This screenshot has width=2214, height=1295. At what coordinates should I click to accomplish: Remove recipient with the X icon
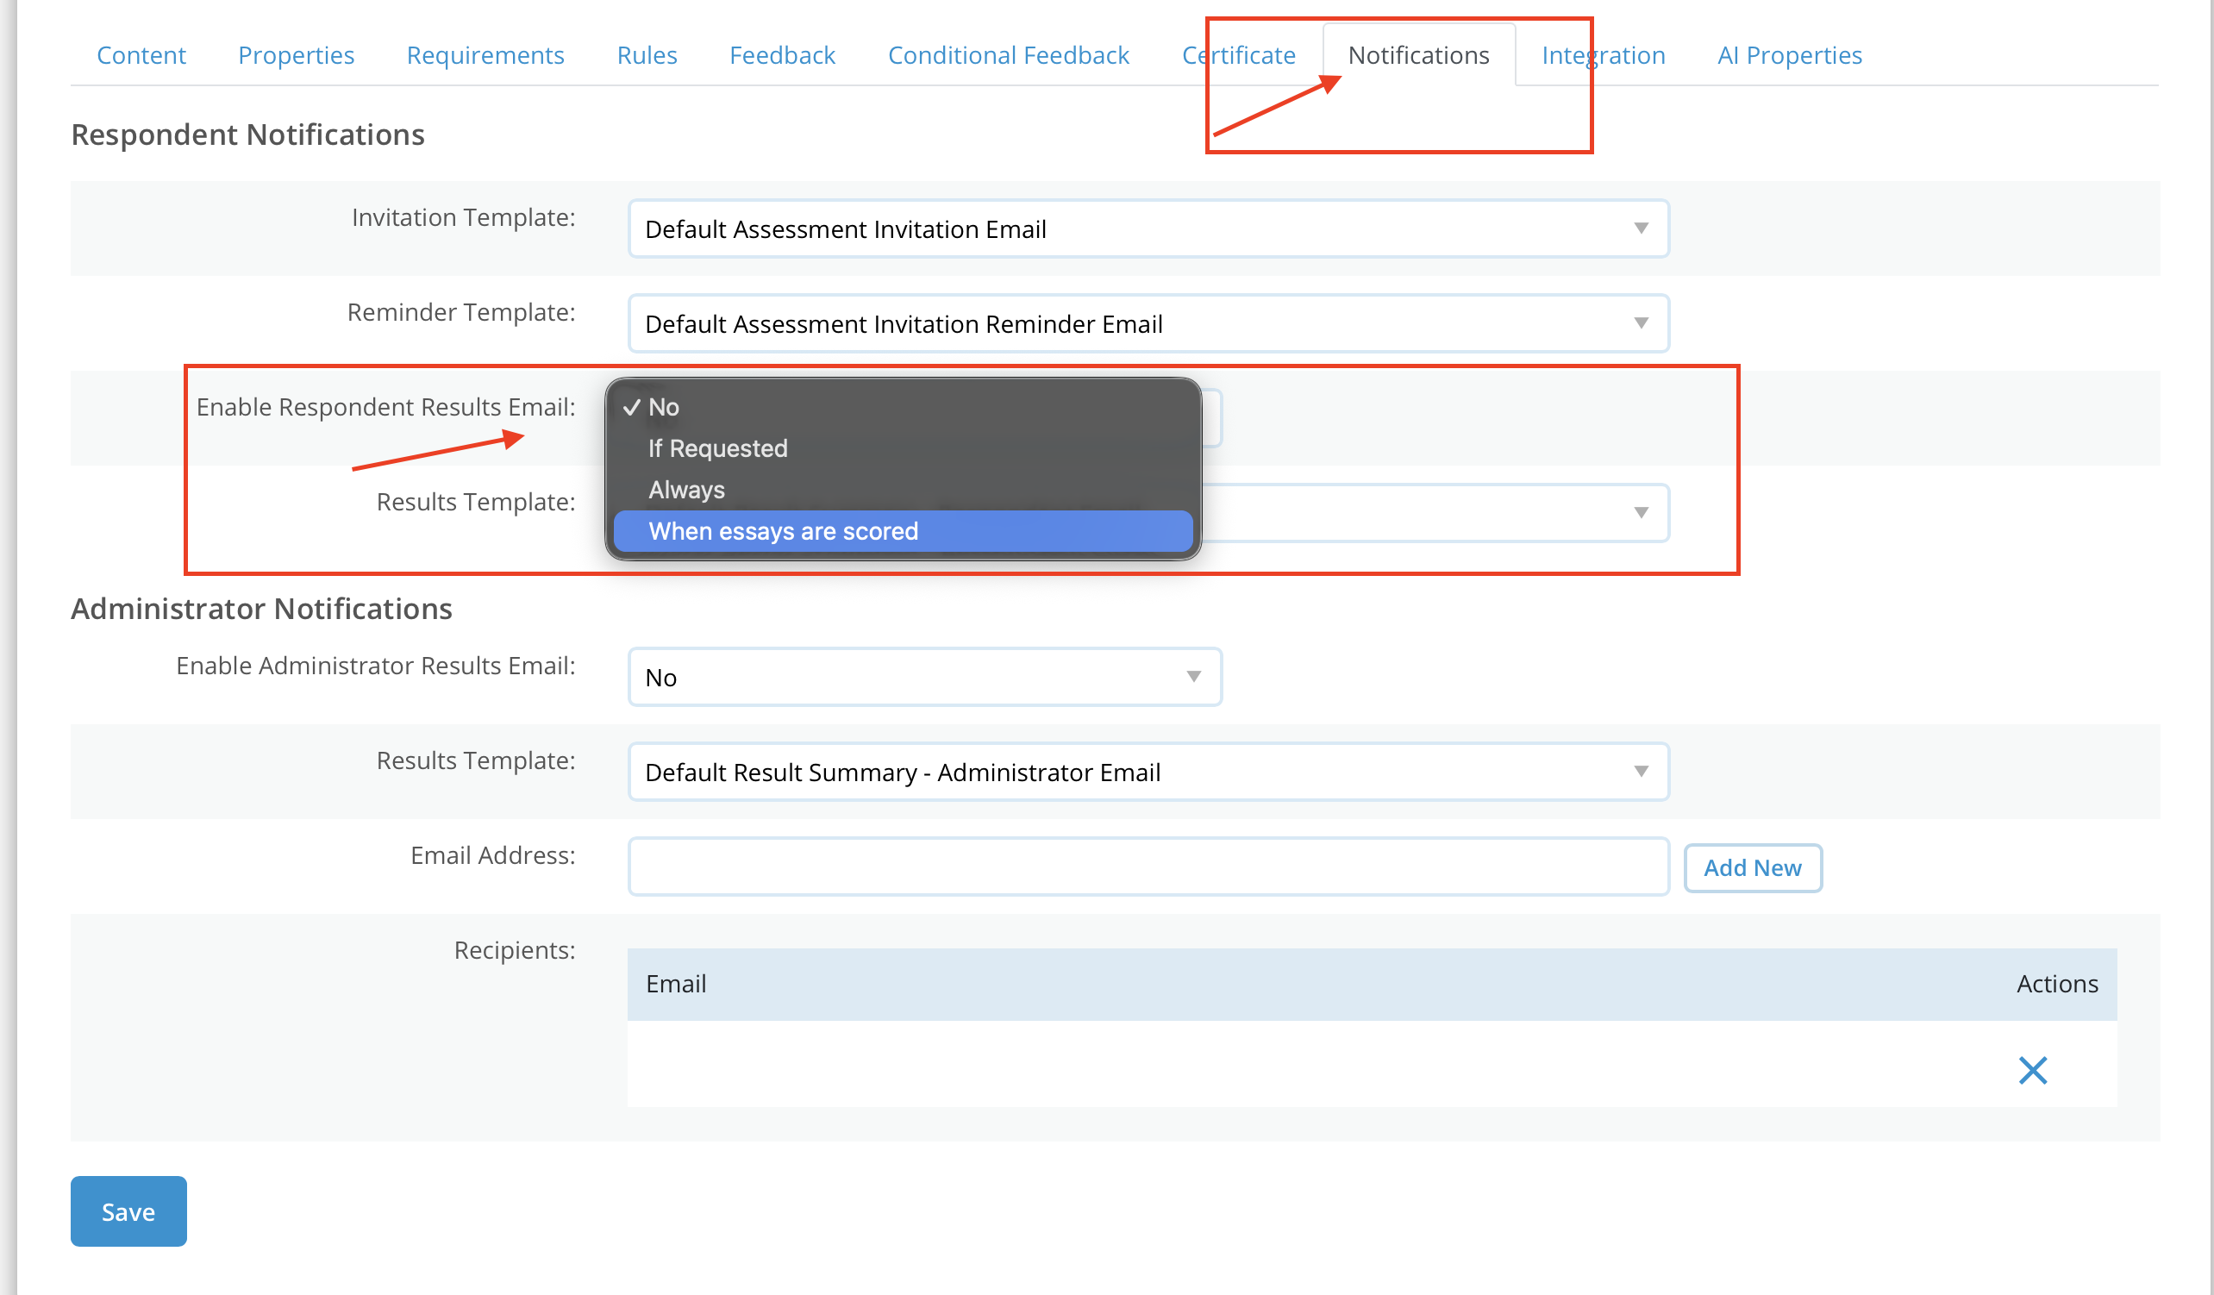(x=2032, y=1069)
